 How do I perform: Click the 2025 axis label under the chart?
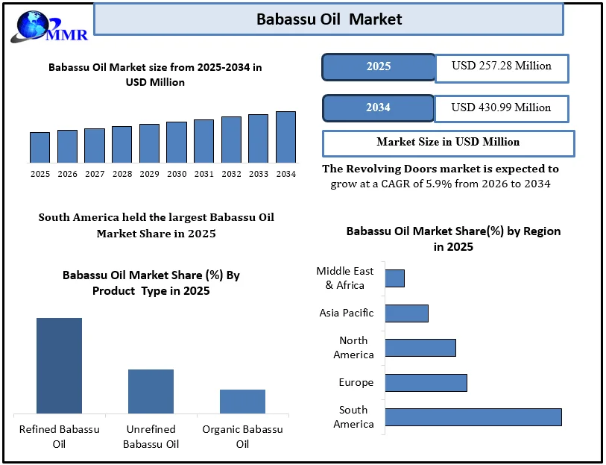coord(40,174)
